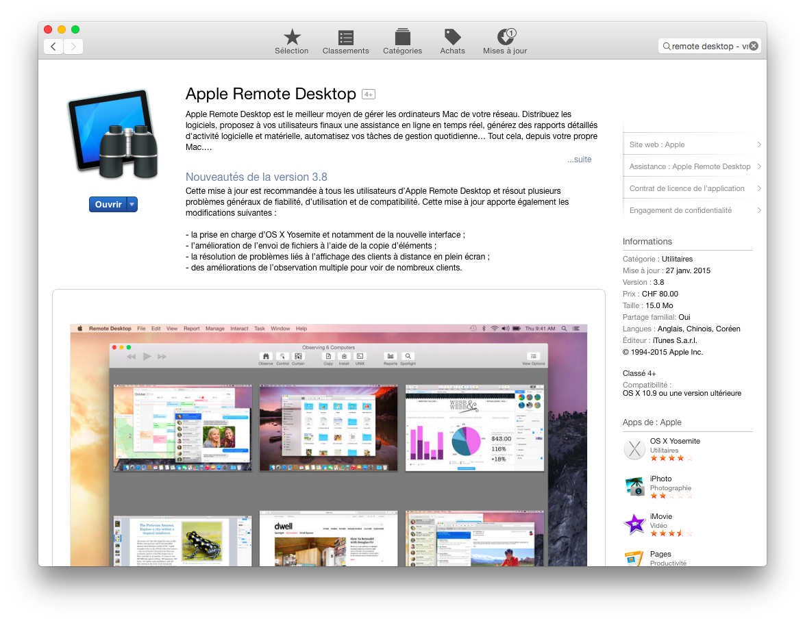Click the iMovie app icon
This screenshot has height=621, width=805.
coord(634,525)
